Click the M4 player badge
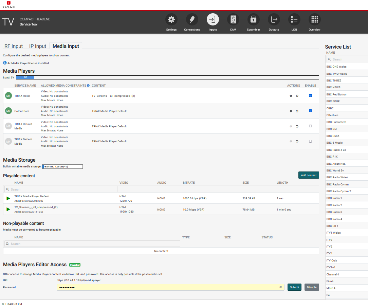The image size is (368, 308). 8,141
